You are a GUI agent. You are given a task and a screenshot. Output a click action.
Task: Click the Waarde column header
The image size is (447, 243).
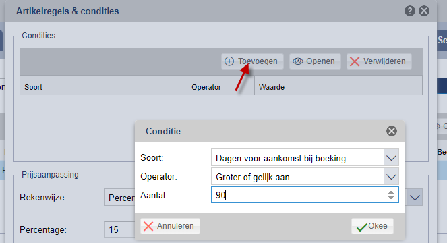pos(338,85)
